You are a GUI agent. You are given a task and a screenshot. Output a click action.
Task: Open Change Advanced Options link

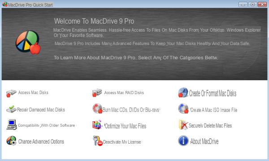click(41, 141)
